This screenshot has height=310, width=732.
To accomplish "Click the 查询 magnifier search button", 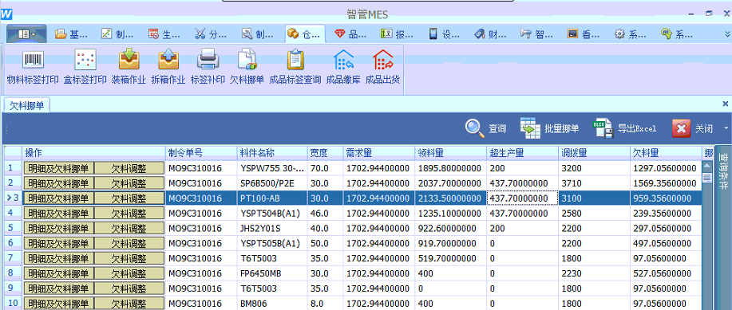I will (485, 128).
